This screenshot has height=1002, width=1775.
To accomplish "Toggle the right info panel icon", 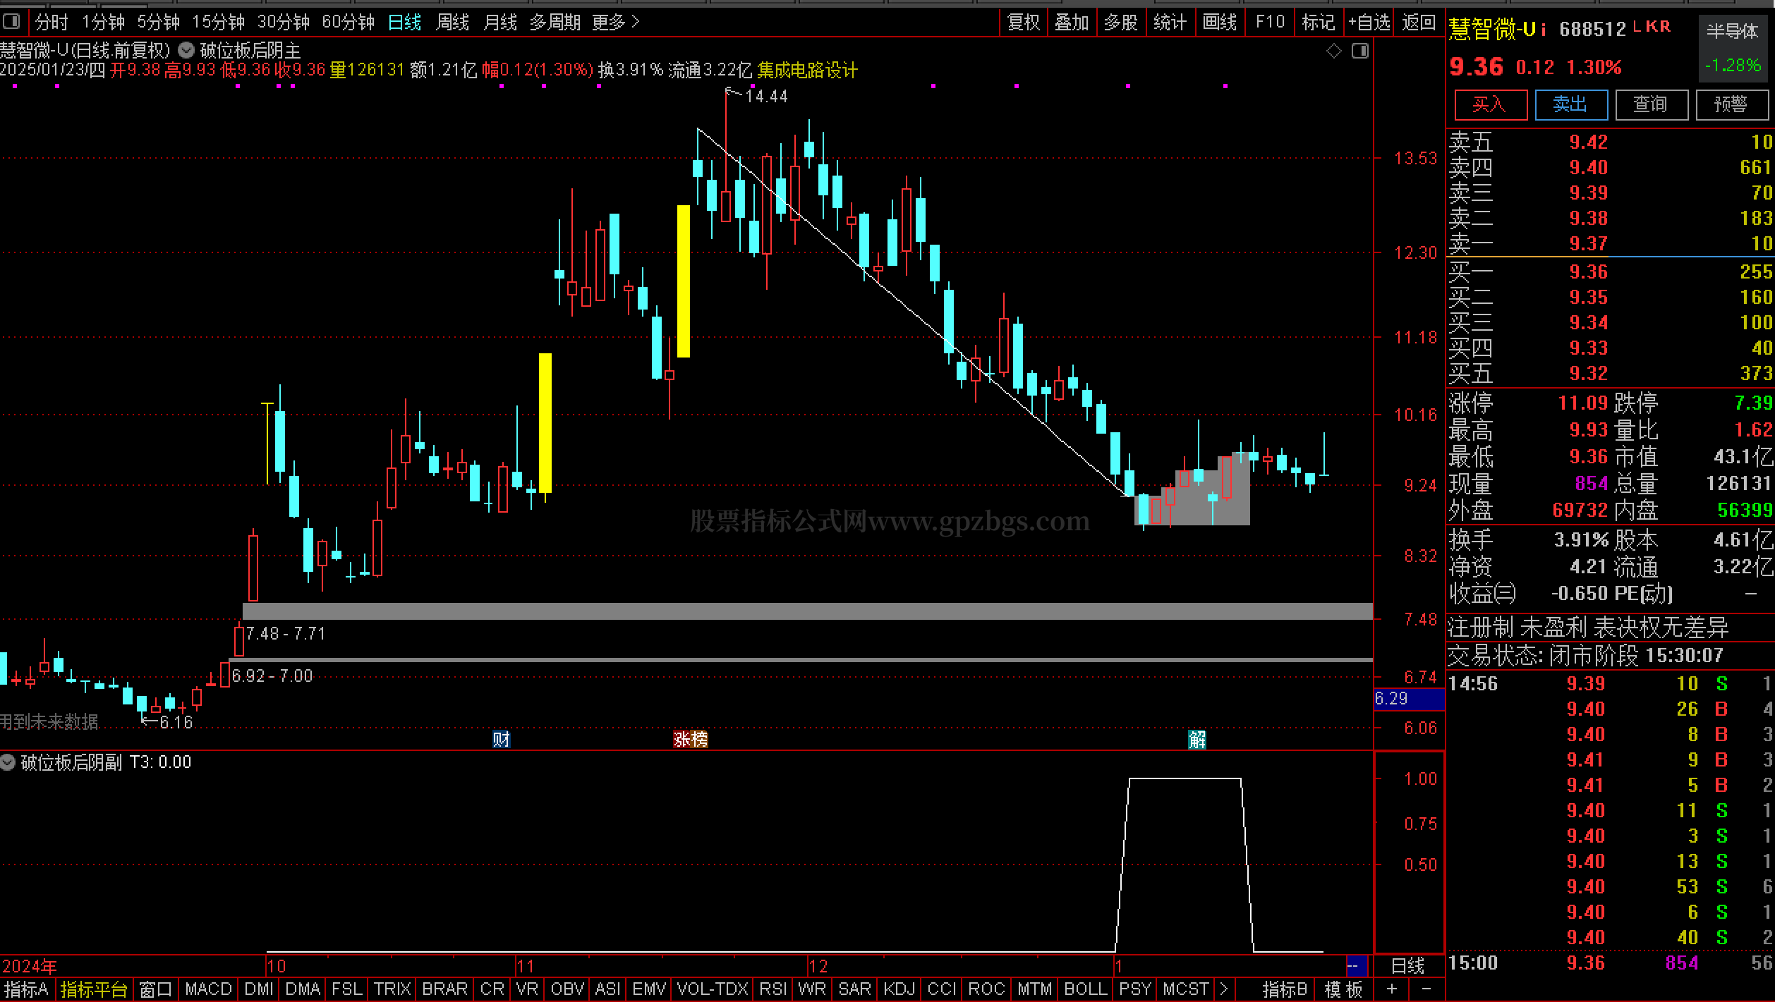I will tap(1359, 51).
